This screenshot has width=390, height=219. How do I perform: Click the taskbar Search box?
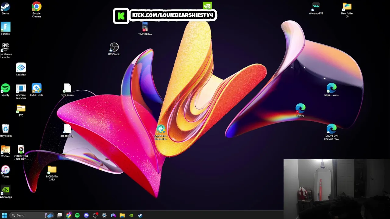[x=32, y=215]
